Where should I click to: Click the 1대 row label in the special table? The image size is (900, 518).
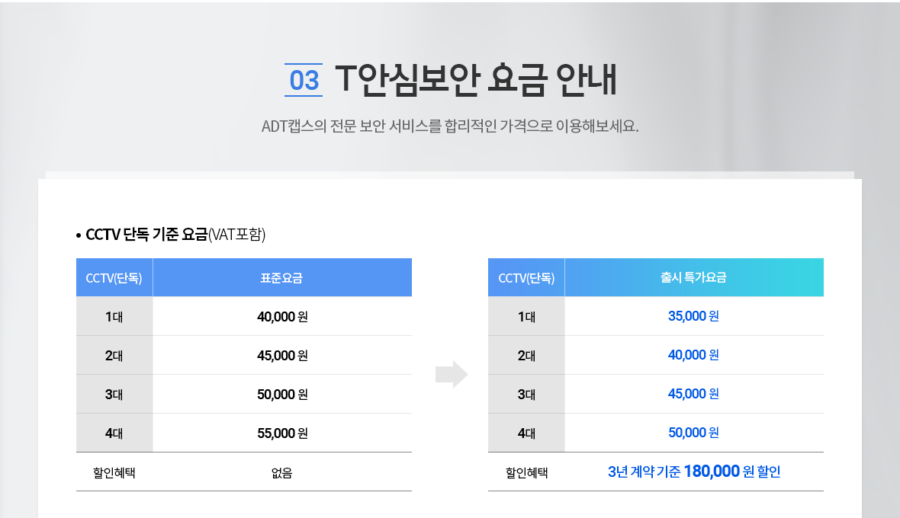tap(526, 316)
